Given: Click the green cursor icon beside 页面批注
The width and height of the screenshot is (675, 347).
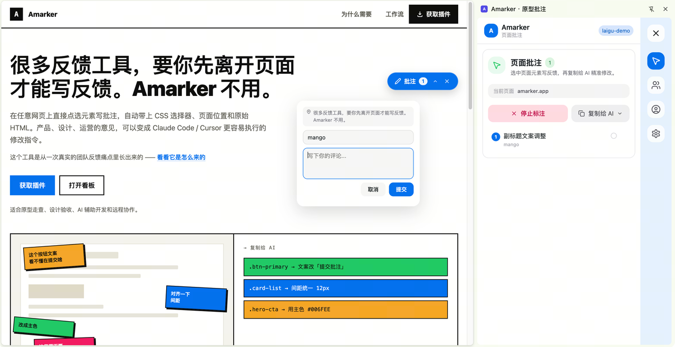Looking at the screenshot, I should tap(496, 66).
